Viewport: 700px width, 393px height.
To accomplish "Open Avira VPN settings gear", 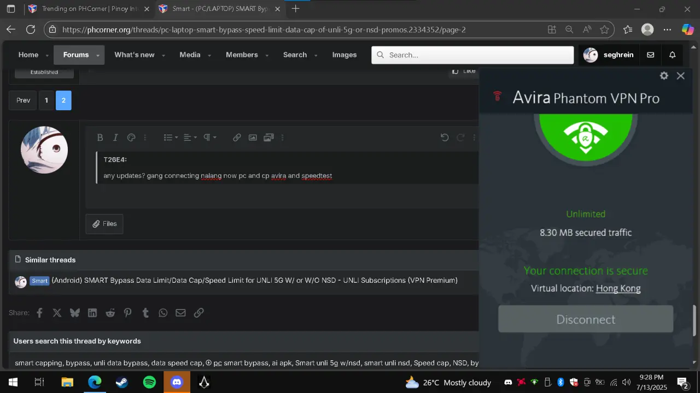I will point(664,76).
